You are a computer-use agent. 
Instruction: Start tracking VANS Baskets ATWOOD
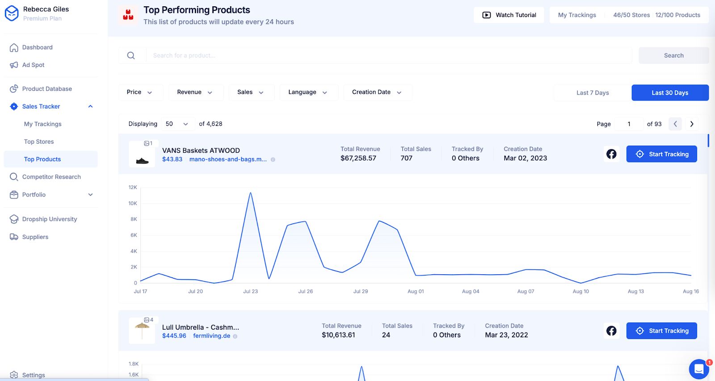click(661, 154)
